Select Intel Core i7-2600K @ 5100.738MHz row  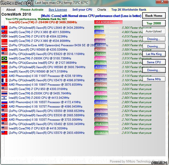click(40, 58)
